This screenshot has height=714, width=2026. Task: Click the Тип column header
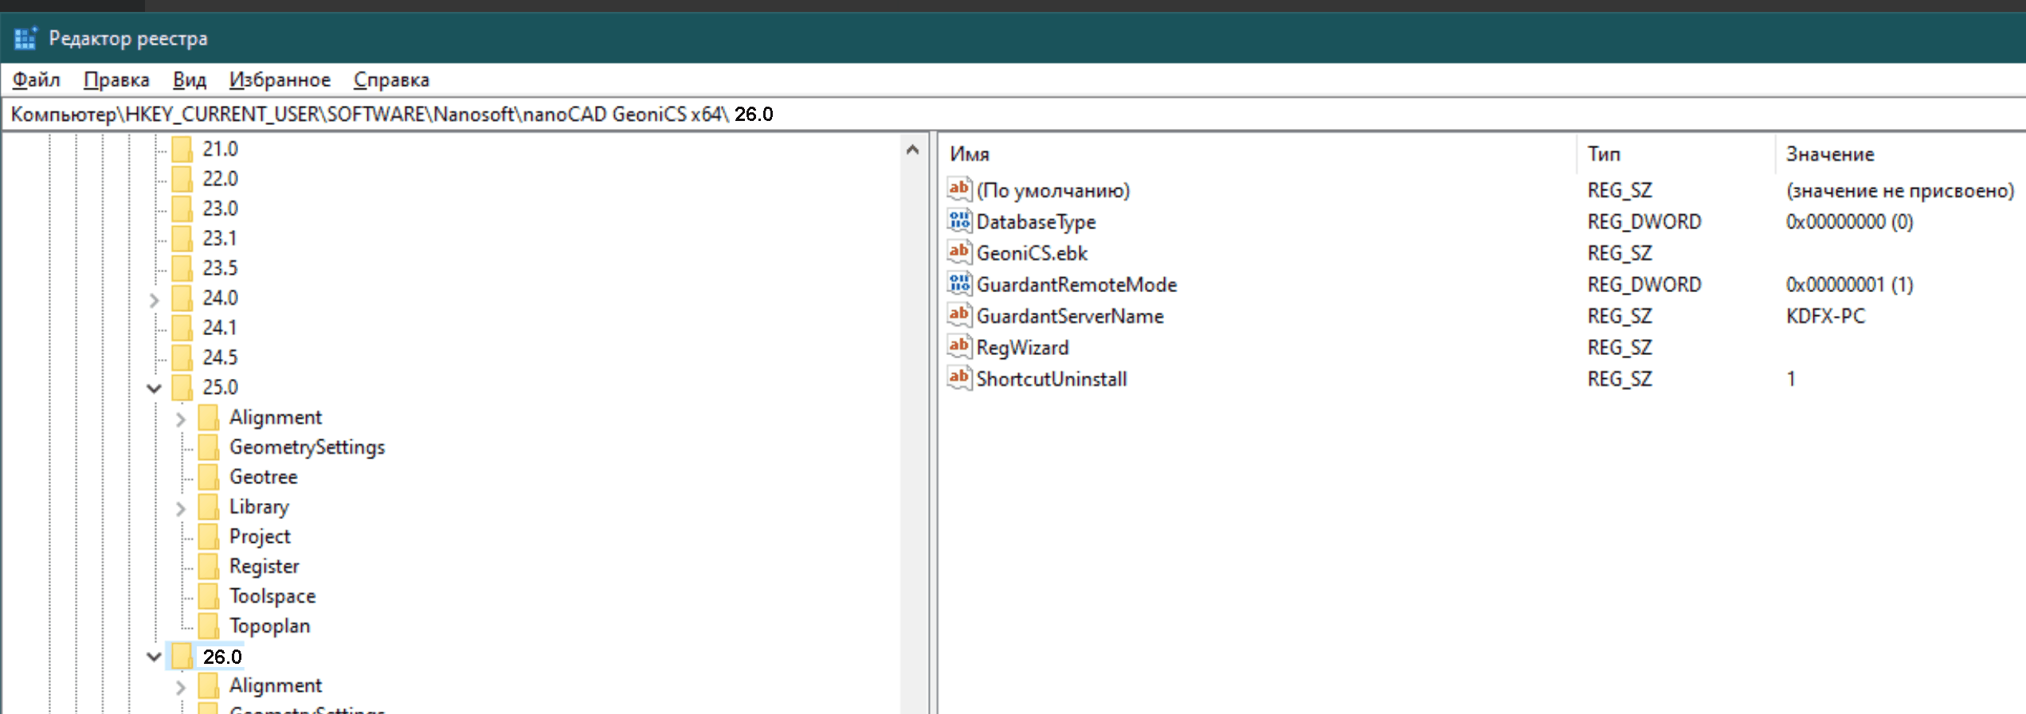tap(1604, 154)
